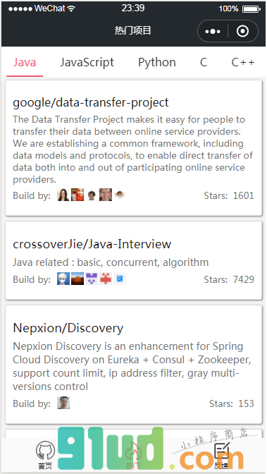Open google/data-transfer-project repository title
This screenshot has width=267, height=474.
(x=91, y=102)
